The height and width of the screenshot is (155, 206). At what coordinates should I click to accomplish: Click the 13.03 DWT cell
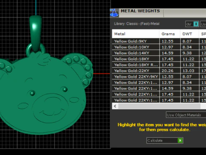[x=190, y=71]
